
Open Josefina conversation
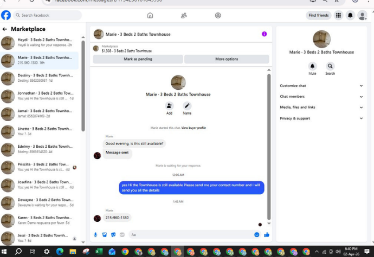coord(40,185)
